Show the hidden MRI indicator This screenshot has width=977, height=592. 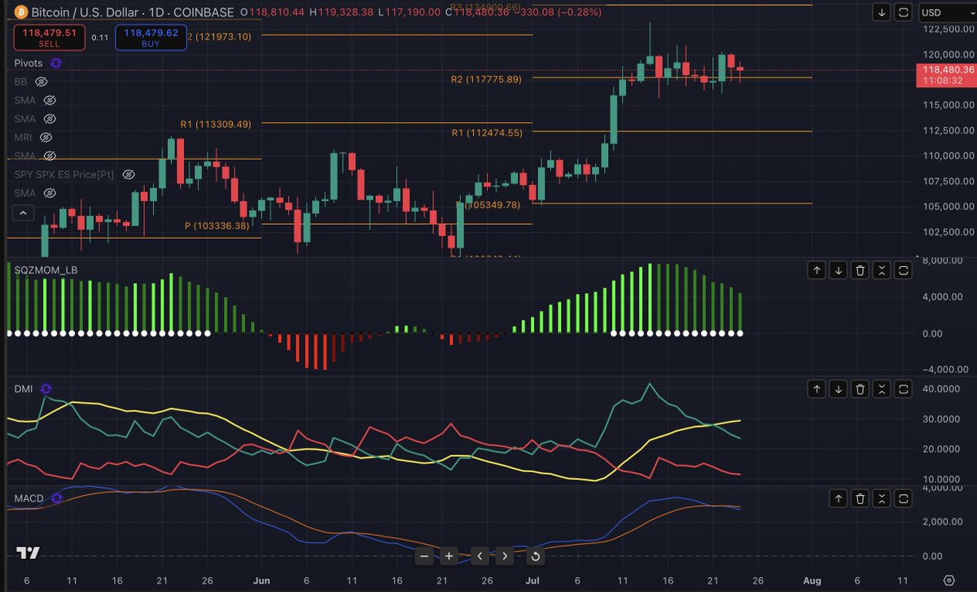tap(46, 138)
